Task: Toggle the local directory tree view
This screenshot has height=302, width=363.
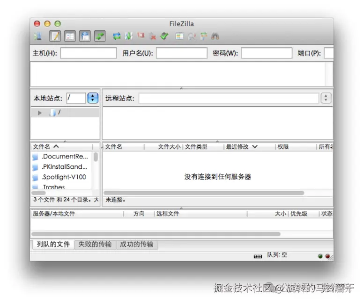Action: [x=70, y=36]
